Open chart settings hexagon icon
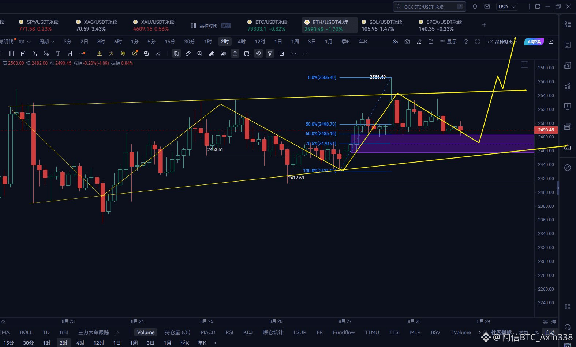The width and height of the screenshot is (576, 347). click(x=466, y=42)
